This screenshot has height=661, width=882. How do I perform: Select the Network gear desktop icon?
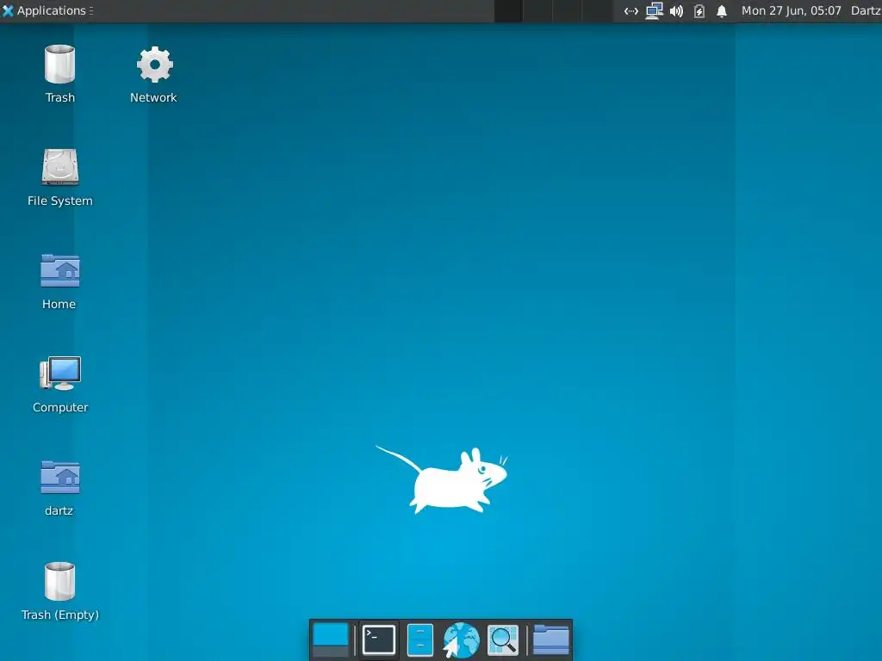(155, 64)
